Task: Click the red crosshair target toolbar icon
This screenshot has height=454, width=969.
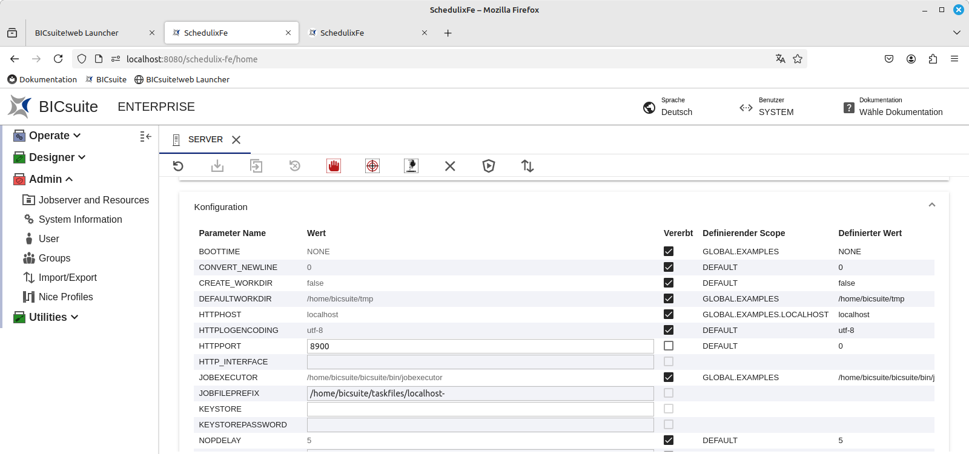Action: (x=372, y=166)
